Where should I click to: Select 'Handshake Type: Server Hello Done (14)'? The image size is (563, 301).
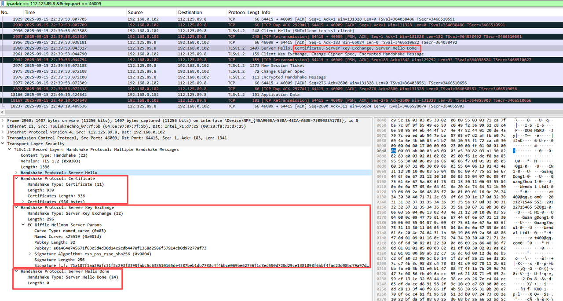[x=73, y=277]
